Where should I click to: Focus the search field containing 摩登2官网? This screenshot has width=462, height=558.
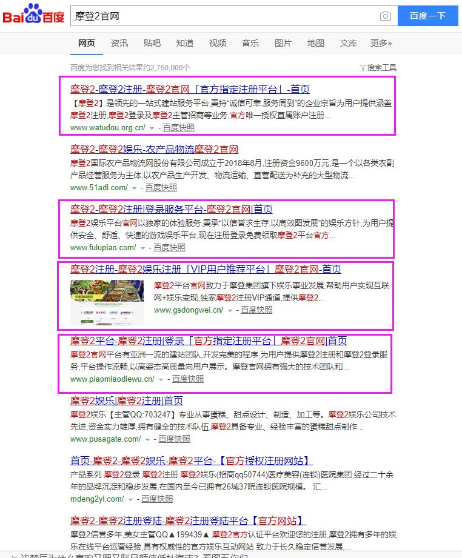pyautogui.click(x=225, y=16)
